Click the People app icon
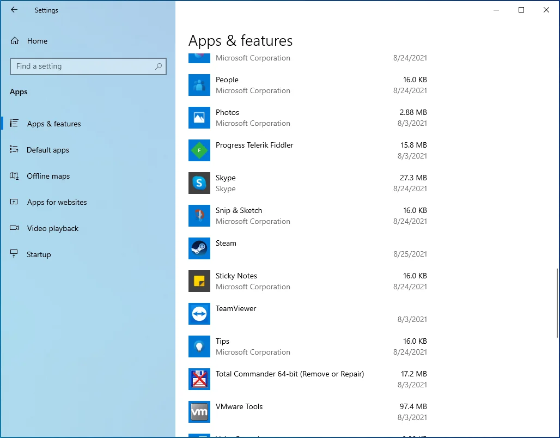This screenshot has width=560, height=438. click(x=199, y=85)
